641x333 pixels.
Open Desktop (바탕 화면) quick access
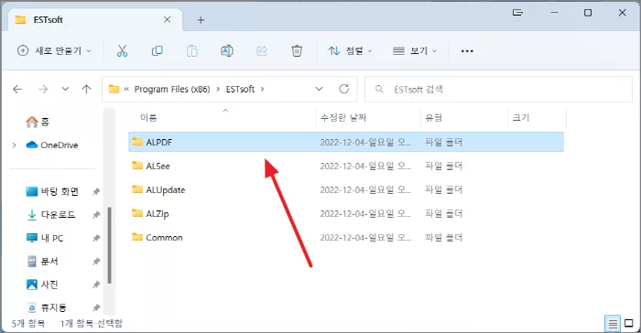coord(52,191)
